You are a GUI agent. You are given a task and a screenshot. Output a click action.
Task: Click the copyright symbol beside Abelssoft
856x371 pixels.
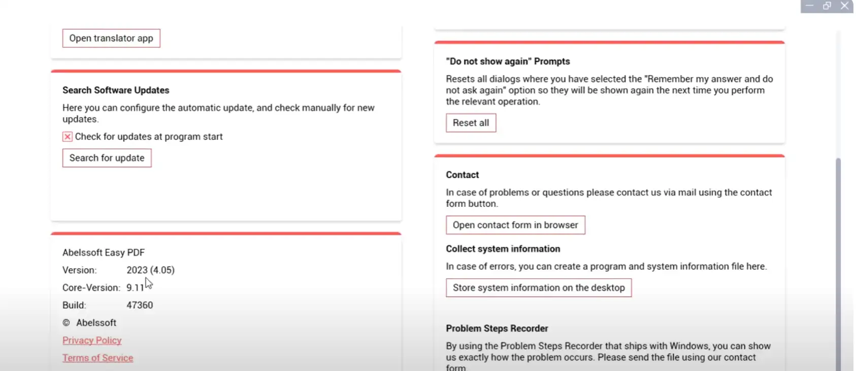click(x=66, y=323)
